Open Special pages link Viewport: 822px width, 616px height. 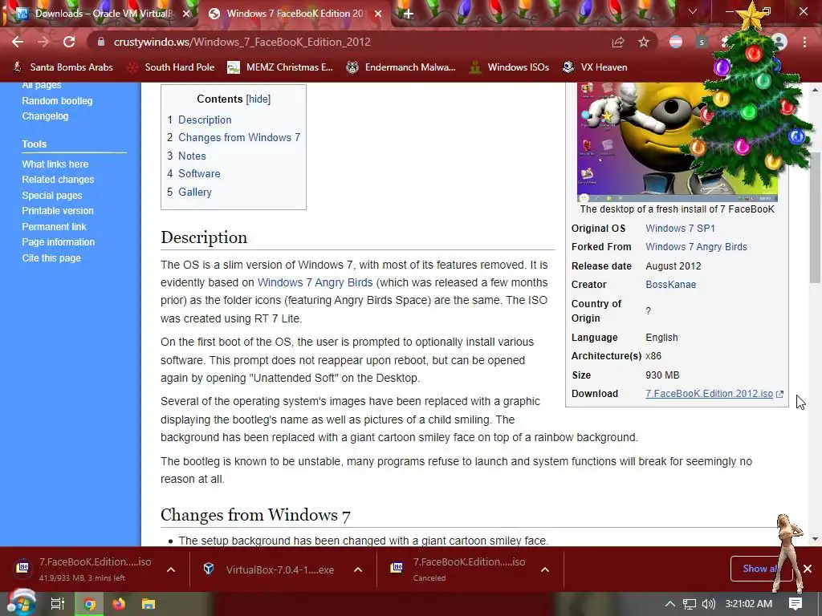52,196
